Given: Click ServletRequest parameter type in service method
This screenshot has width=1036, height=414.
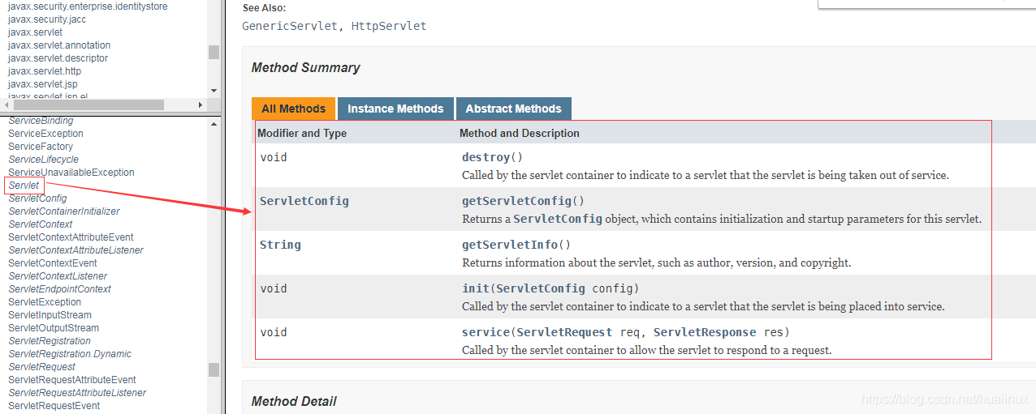Looking at the screenshot, I should [x=561, y=332].
